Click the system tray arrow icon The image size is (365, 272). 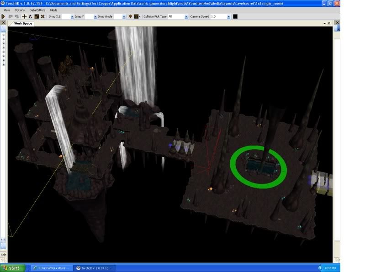tap(320, 268)
